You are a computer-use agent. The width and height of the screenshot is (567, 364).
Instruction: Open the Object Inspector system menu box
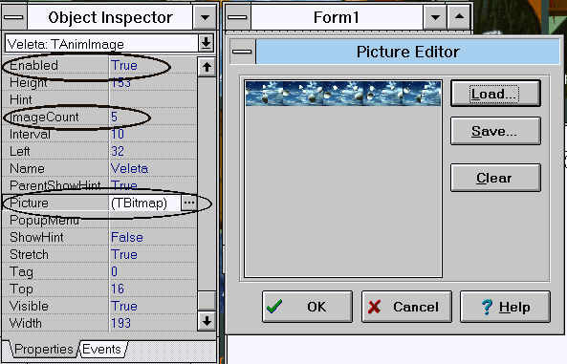click(13, 17)
